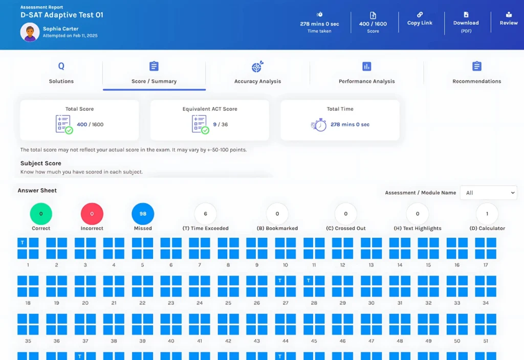
Task: Click the Solutions magnifier icon
Action: click(x=61, y=66)
